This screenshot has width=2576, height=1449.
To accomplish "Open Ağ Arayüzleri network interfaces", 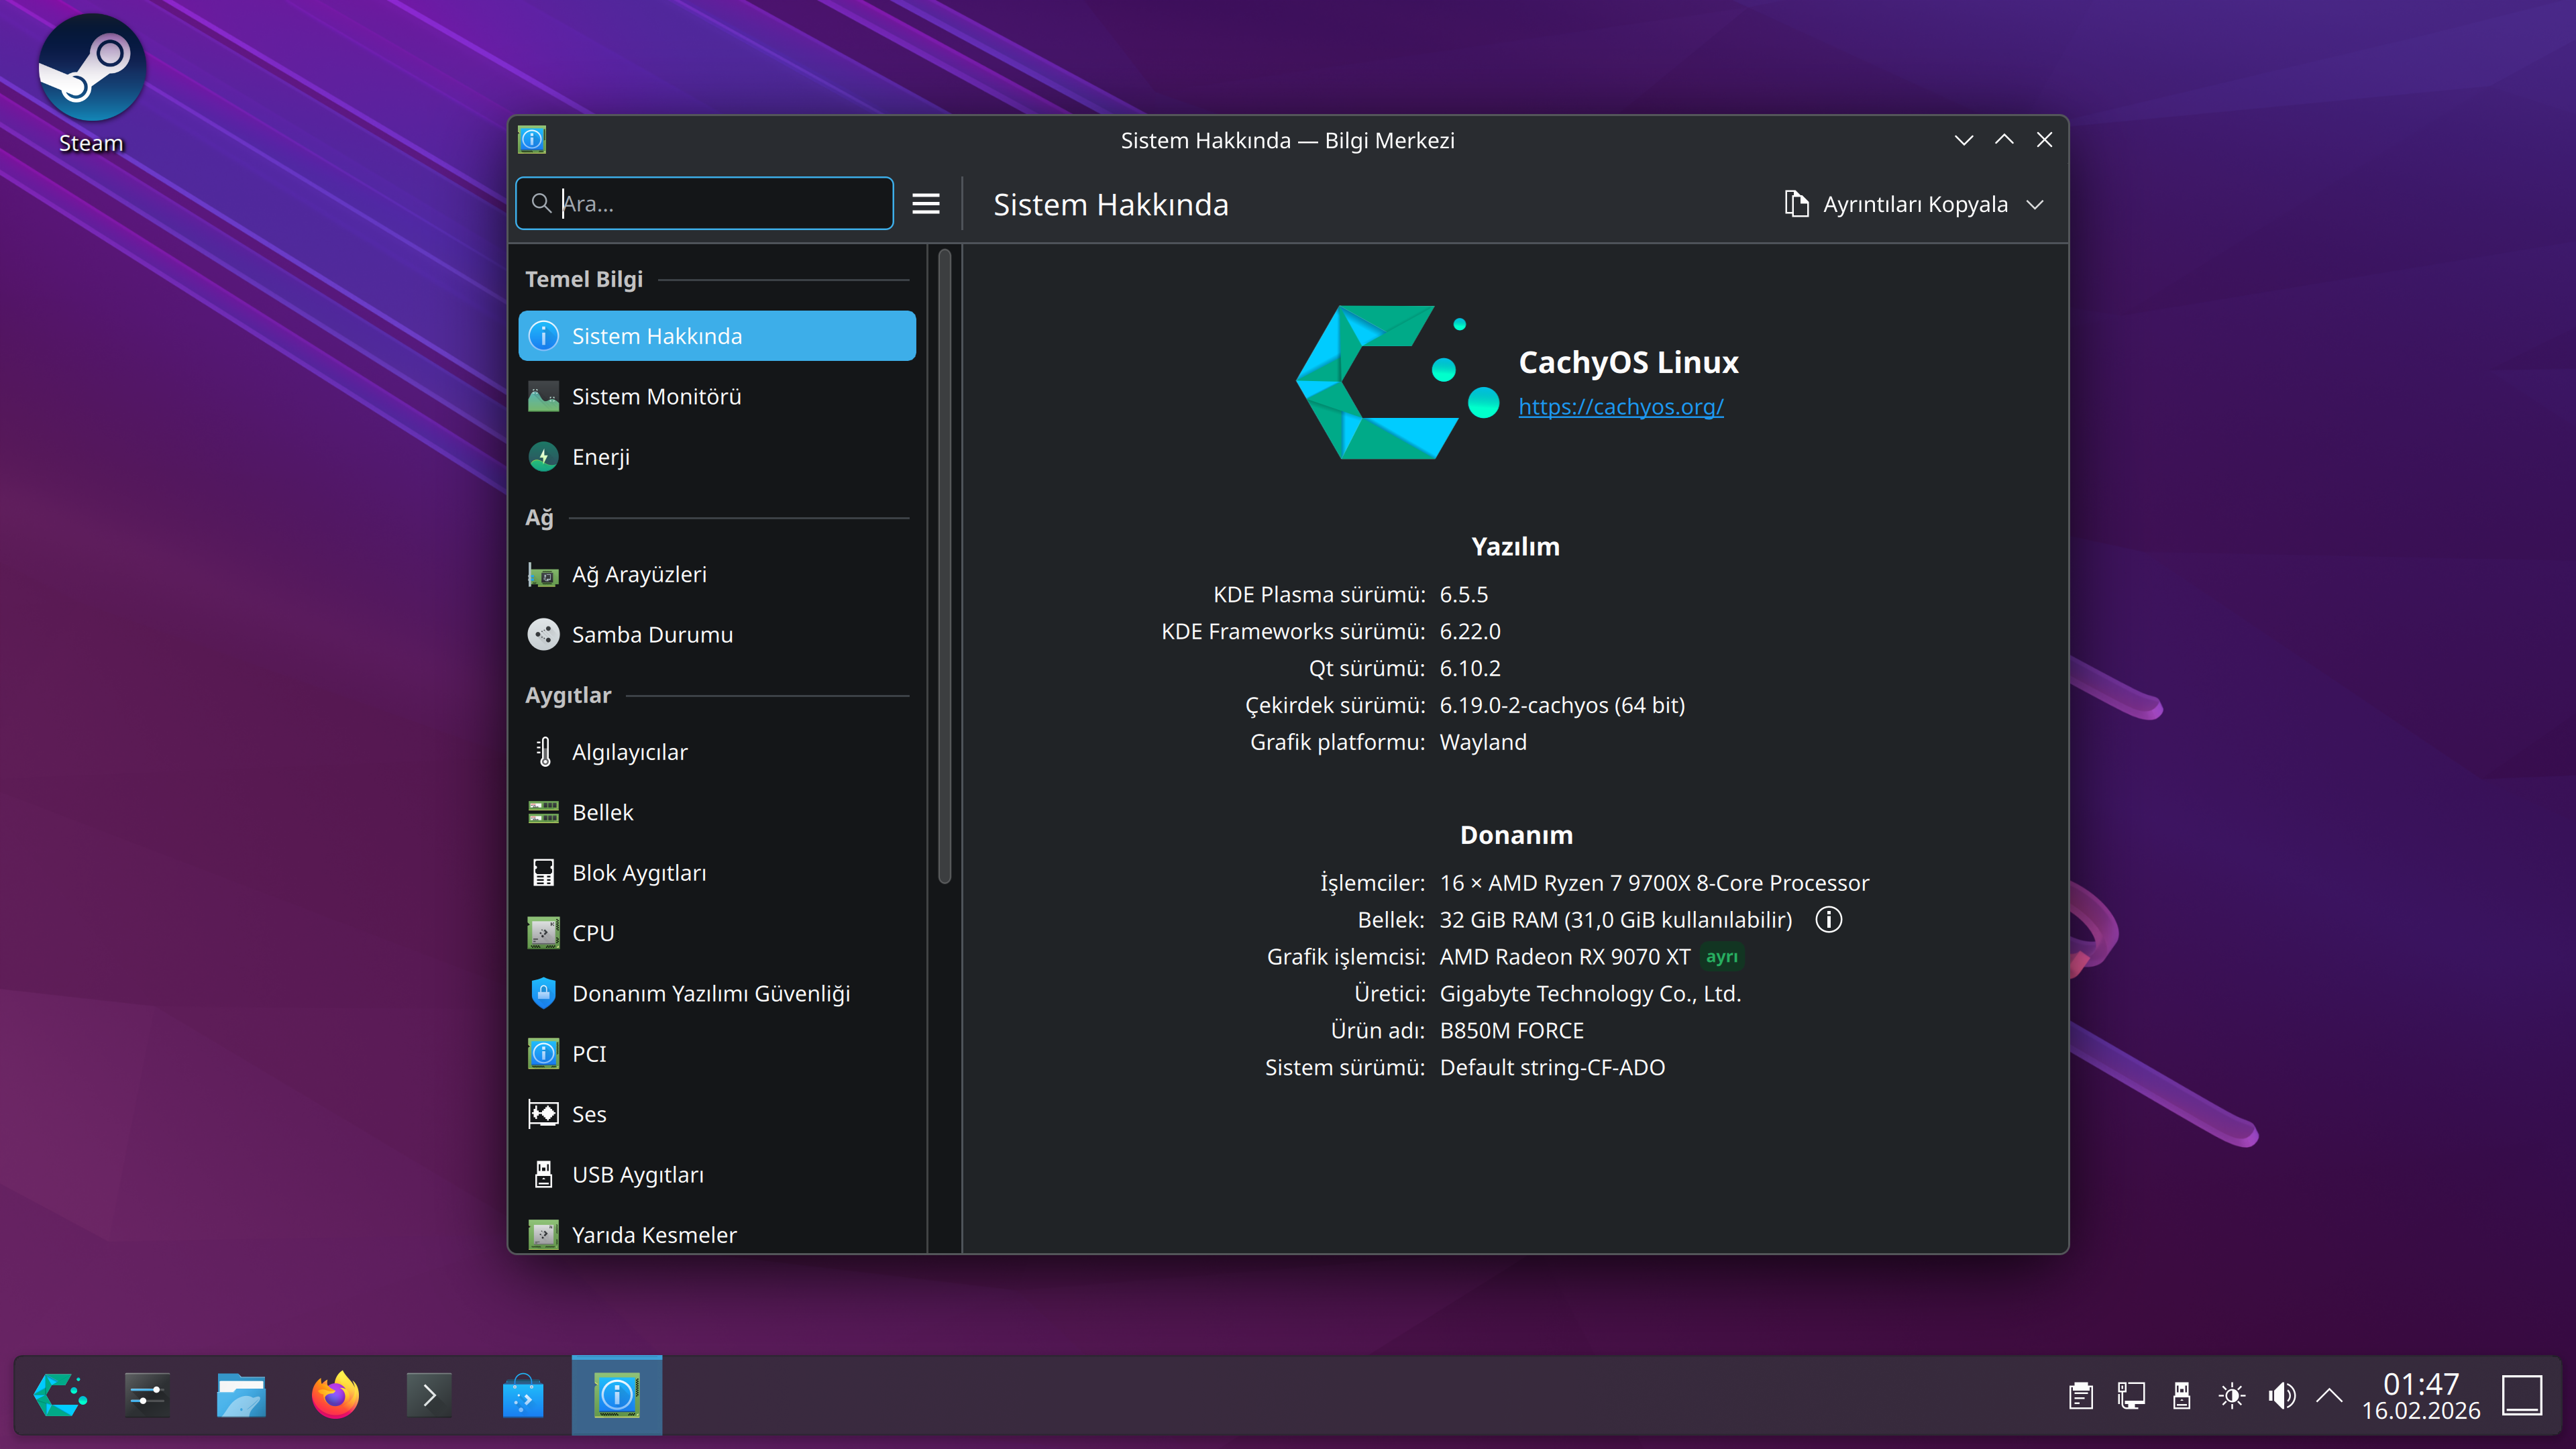I will coord(717,574).
